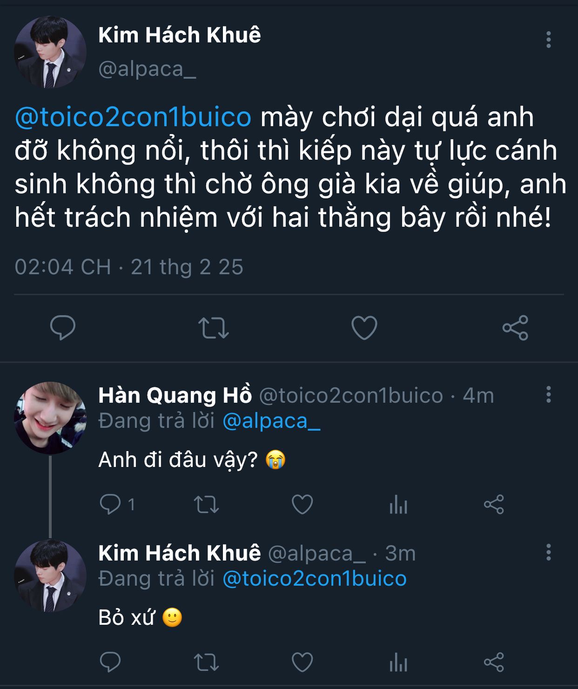Open the @alpaca_ link under Hàn Quang Hồ
Viewport: 578px width, 689px height.
tap(271, 421)
